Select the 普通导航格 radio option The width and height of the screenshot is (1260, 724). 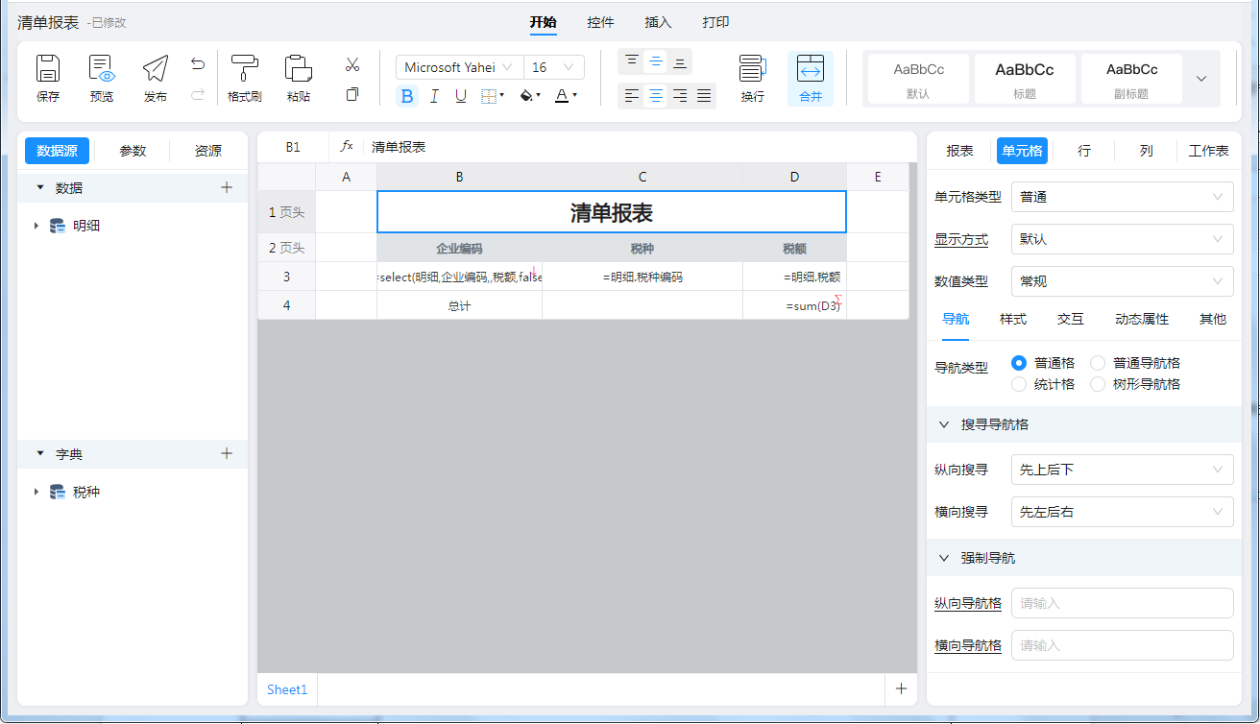pyautogui.click(x=1098, y=363)
